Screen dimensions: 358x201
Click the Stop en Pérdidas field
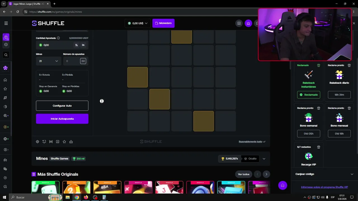[x=72, y=91]
